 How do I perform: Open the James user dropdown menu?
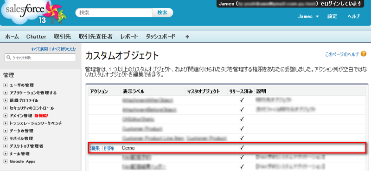coord(308,16)
